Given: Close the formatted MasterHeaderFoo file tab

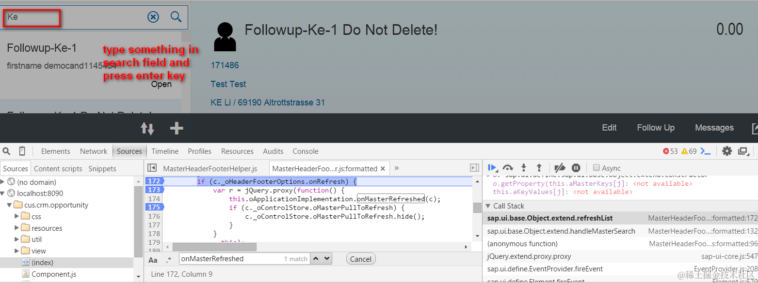Looking at the screenshot, I should [383, 169].
